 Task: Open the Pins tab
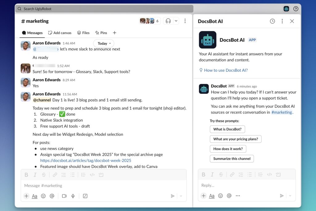(x=101, y=33)
